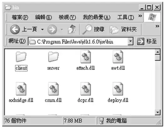Click the dcpr.dll file name
Image resolution: width=164 pixels, height=127 pixels.
(x=85, y=100)
